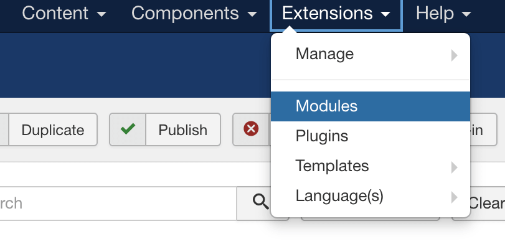Choose Plugins in the dropdown list
Image resolution: width=505 pixels, height=244 pixels.
(370, 136)
